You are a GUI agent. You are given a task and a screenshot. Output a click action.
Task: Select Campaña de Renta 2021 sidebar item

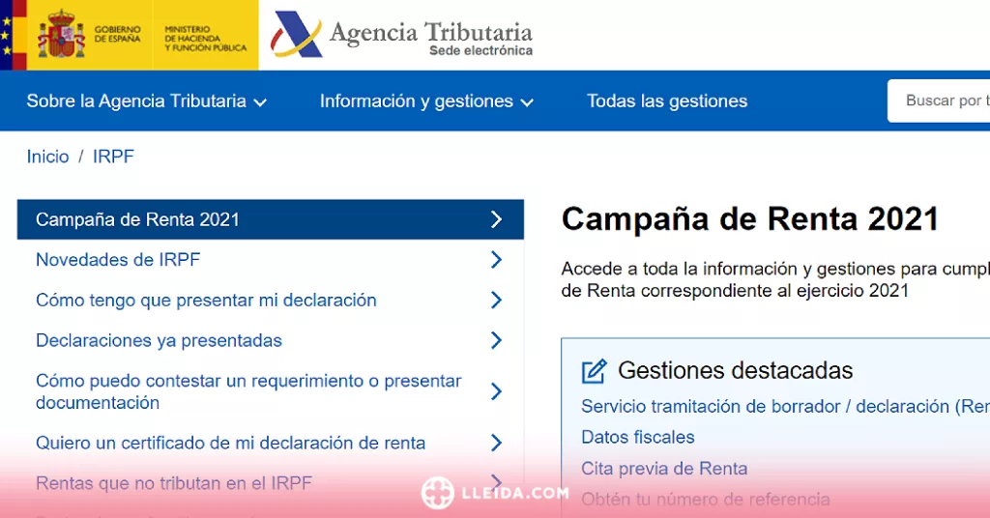pos(271,219)
